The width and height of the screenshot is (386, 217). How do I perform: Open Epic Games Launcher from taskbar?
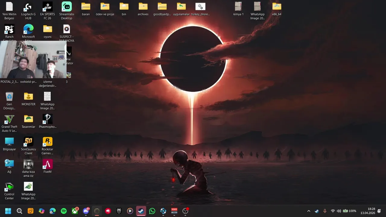coord(119,211)
